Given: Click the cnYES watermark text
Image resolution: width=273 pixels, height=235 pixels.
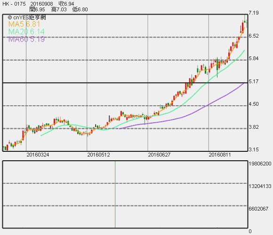Looking at the screenshot, I should click(27, 17).
